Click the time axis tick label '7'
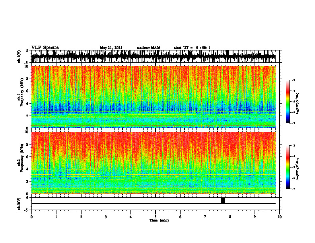The height and width of the screenshot is (243, 315). click(205, 217)
